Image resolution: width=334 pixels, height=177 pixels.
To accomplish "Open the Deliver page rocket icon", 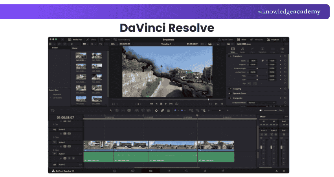I will [x=223, y=171].
